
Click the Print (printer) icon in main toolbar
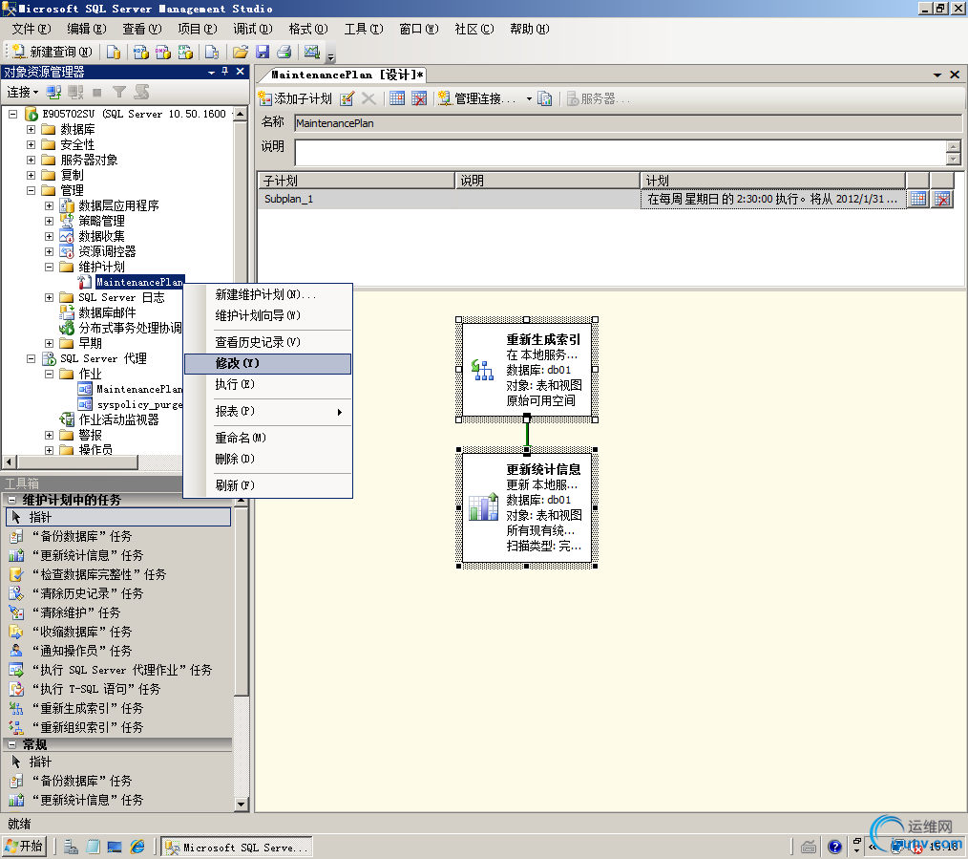(x=284, y=52)
